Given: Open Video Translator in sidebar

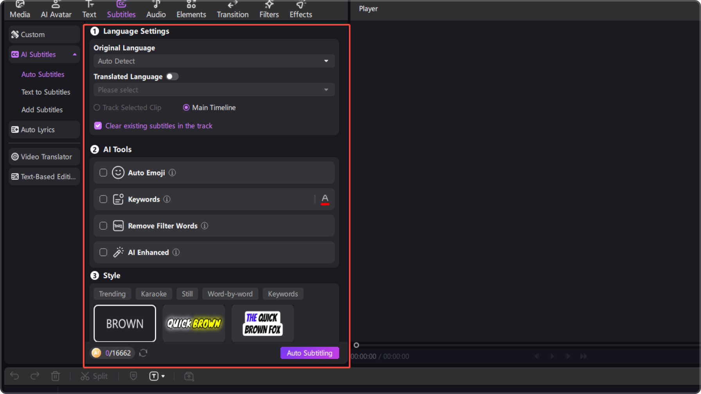Looking at the screenshot, I should (x=44, y=157).
